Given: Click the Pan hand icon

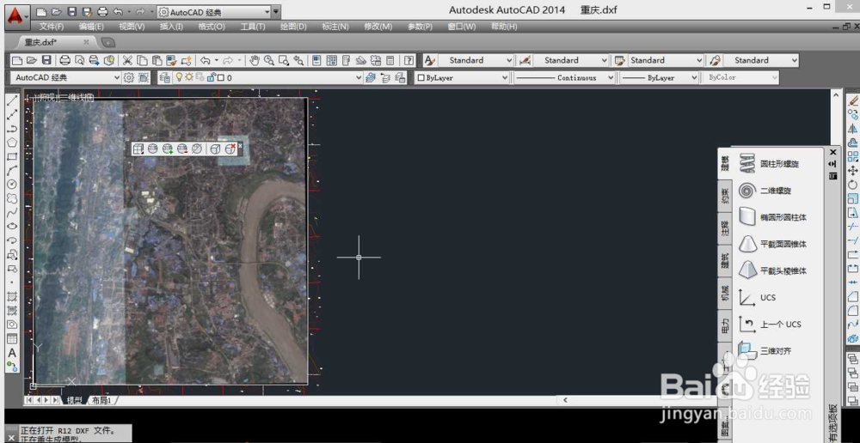Looking at the screenshot, I should coord(255,60).
